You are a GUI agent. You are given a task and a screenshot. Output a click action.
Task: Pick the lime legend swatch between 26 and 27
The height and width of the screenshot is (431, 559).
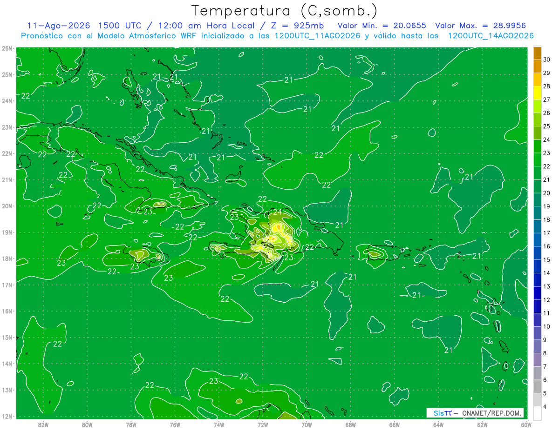[x=537, y=106]
